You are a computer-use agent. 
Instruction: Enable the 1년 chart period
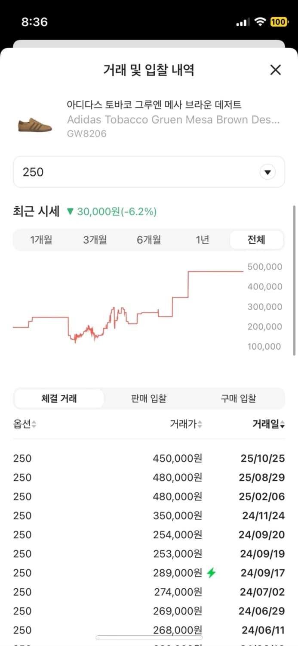tap(202, 239)
